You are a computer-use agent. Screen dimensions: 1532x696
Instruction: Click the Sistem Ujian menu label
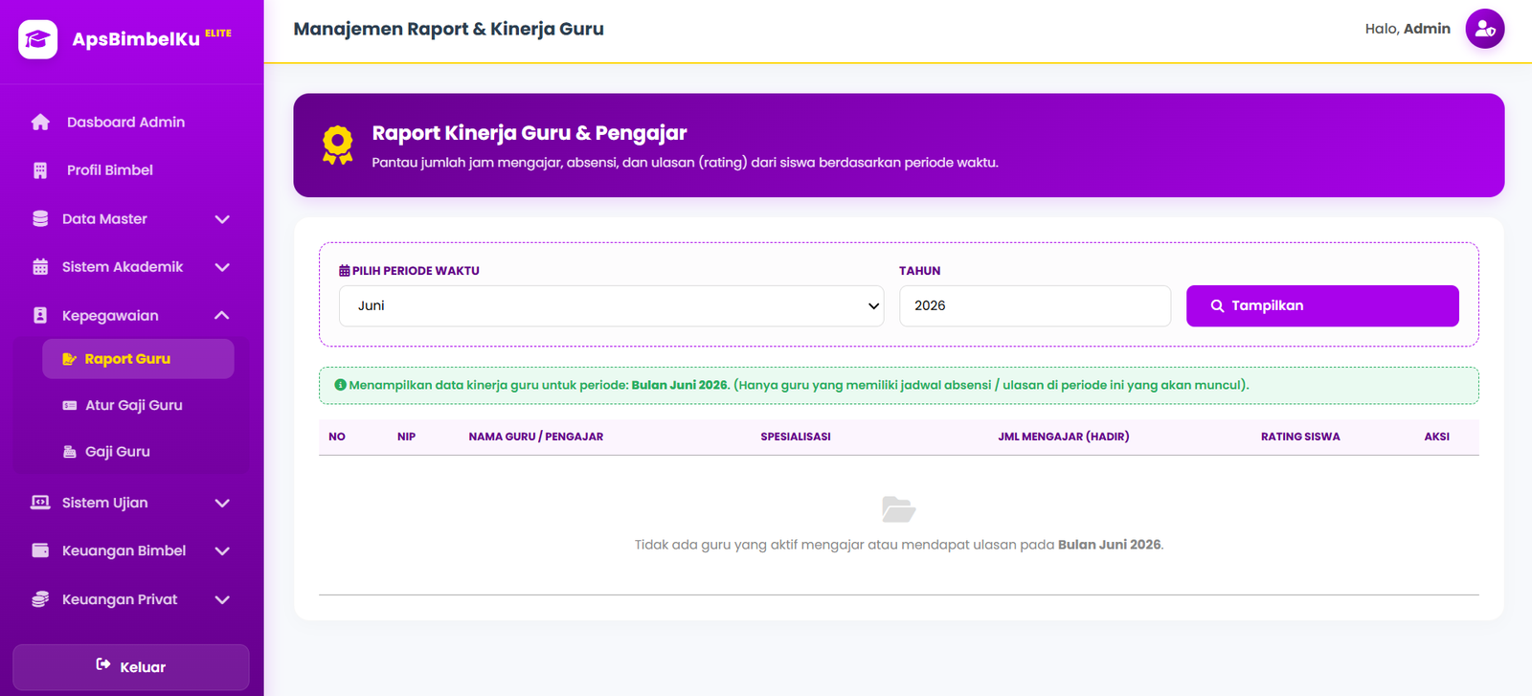pyautogui.click(x=105, y=503)
